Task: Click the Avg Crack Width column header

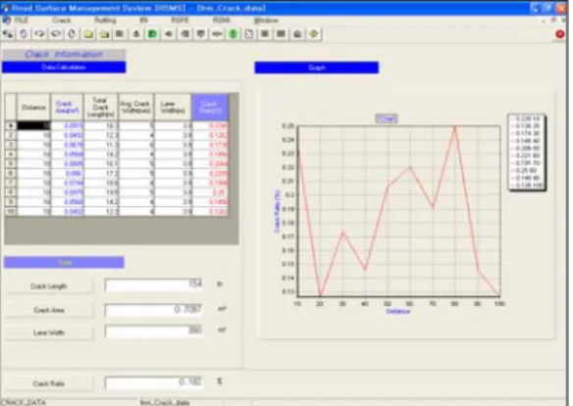Action: coord(136,107)
